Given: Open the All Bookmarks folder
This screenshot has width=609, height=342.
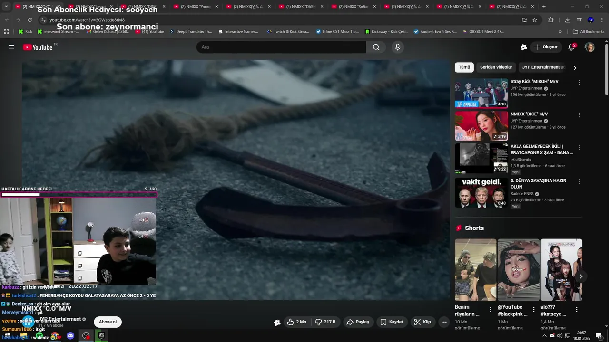Looking at the screenshot, I should (589, 32).
